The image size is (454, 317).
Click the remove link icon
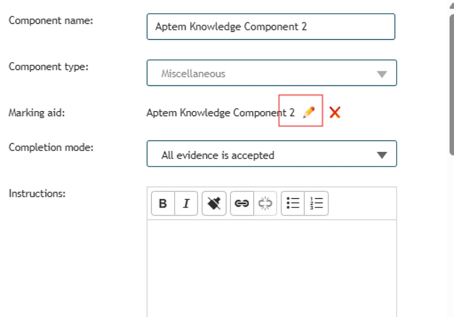click(x=265, y=203)
